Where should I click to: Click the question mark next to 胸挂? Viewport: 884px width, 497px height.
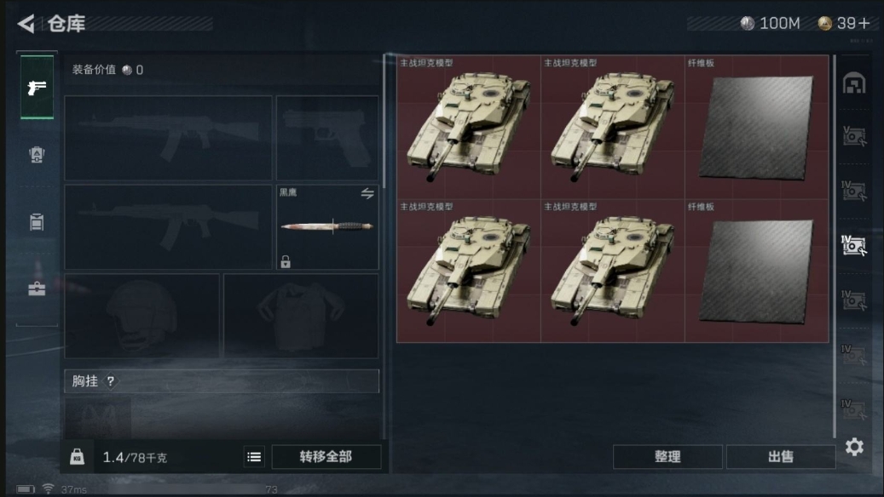111,381
